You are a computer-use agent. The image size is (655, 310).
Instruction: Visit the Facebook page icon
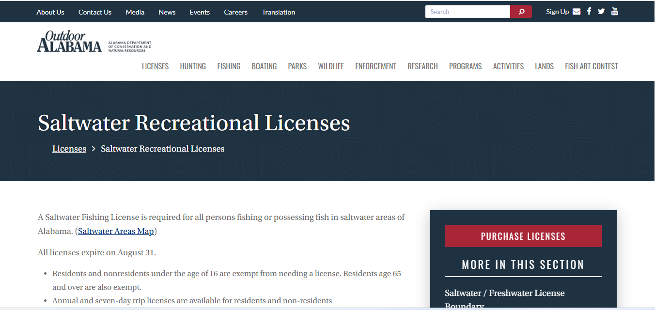coord(589,12)
